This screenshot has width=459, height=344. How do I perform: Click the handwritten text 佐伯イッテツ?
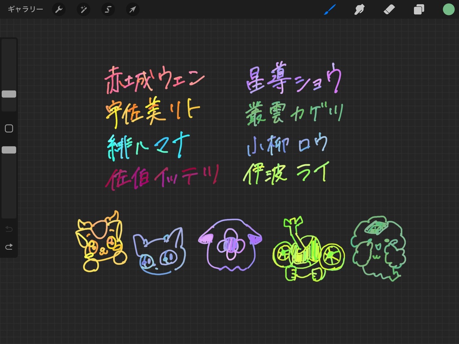pyautogui.click(x=162, y=177)
